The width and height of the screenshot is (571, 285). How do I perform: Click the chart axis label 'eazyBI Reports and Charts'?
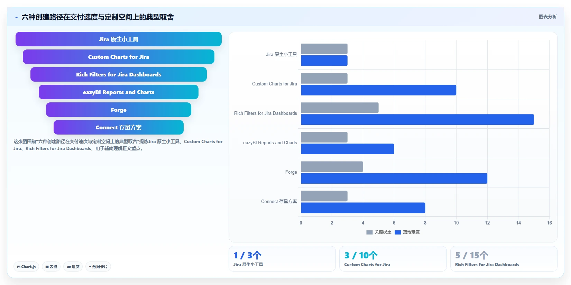(270, 142)
